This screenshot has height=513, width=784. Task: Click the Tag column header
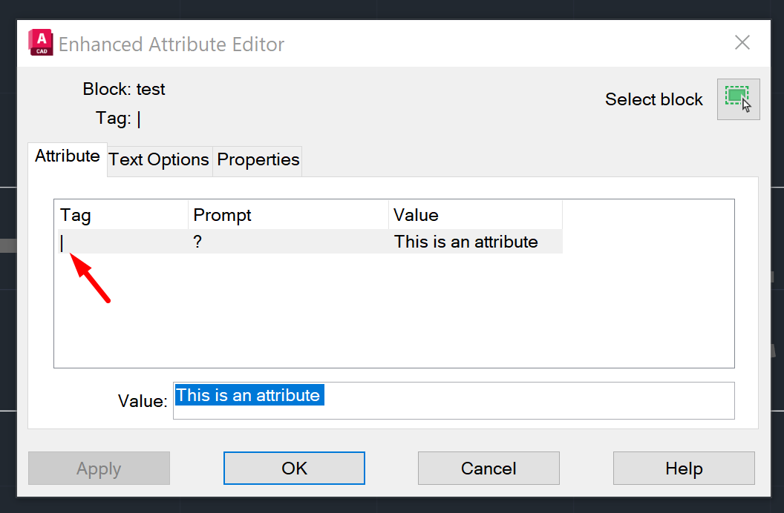point(122,215)
